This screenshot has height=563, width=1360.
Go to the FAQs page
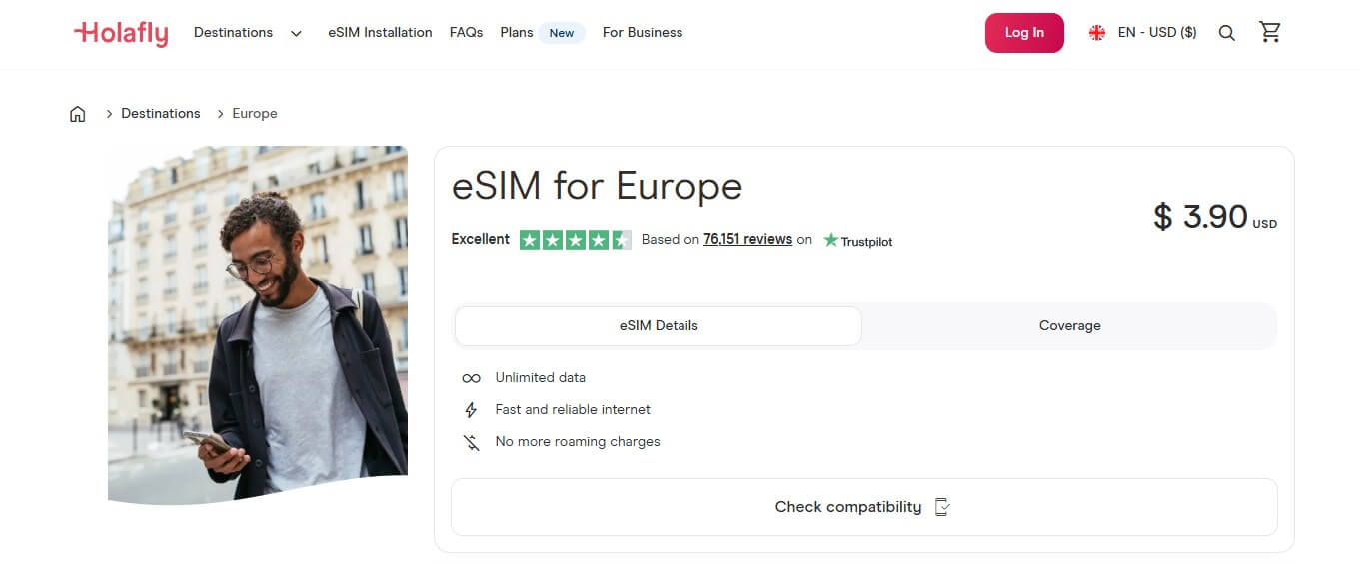466,33
